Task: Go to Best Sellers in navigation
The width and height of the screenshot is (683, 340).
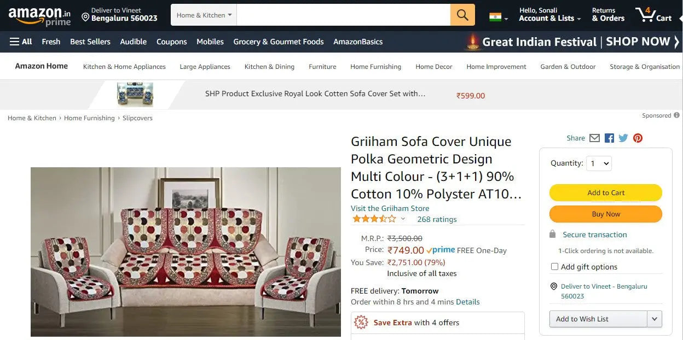Action: 90,42
